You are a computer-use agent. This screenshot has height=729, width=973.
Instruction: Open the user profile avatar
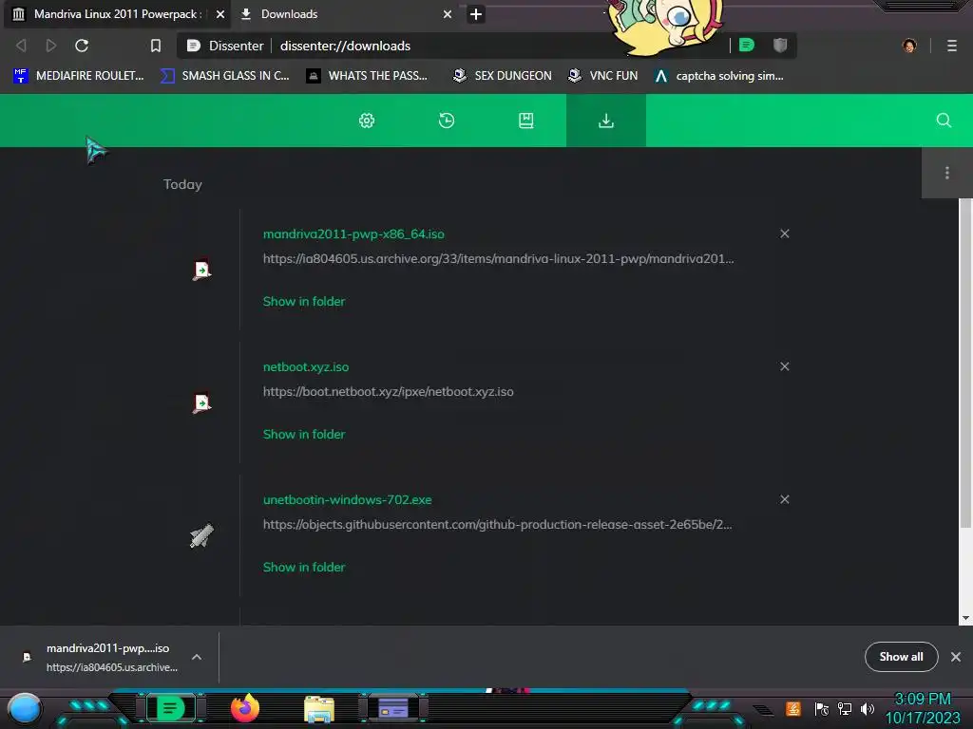[x=909, y=46]
